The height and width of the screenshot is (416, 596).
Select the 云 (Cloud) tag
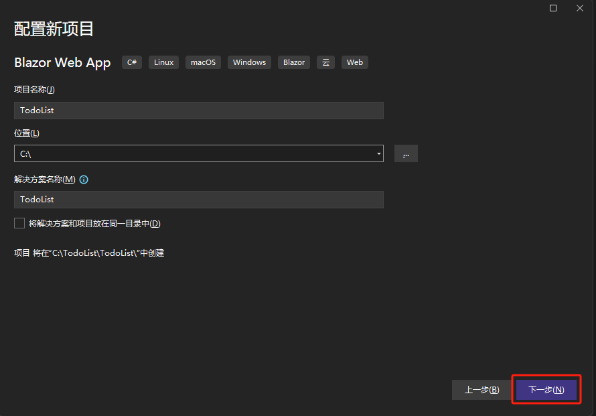[x=325, y=62]
